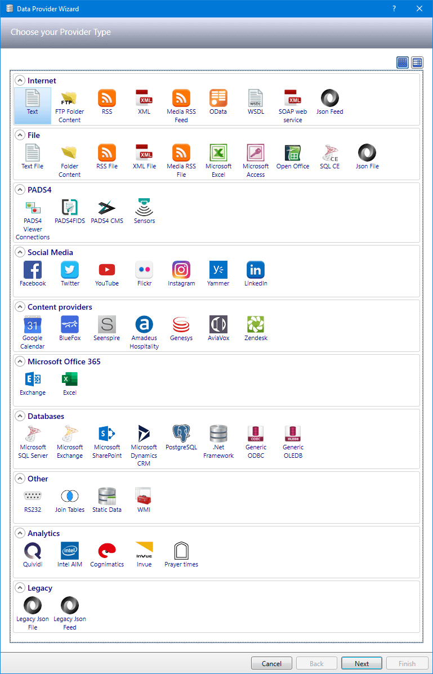433x674 pixels.
Task: Pick the PostgreSQL provider
Action: pyautogui.click(x=181, y=438)
